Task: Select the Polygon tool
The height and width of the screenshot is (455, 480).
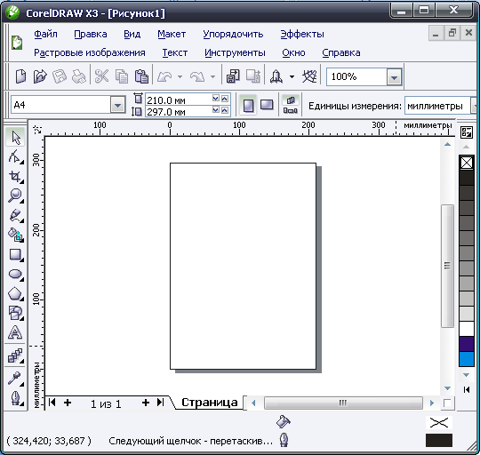Action: pos(15,294)
